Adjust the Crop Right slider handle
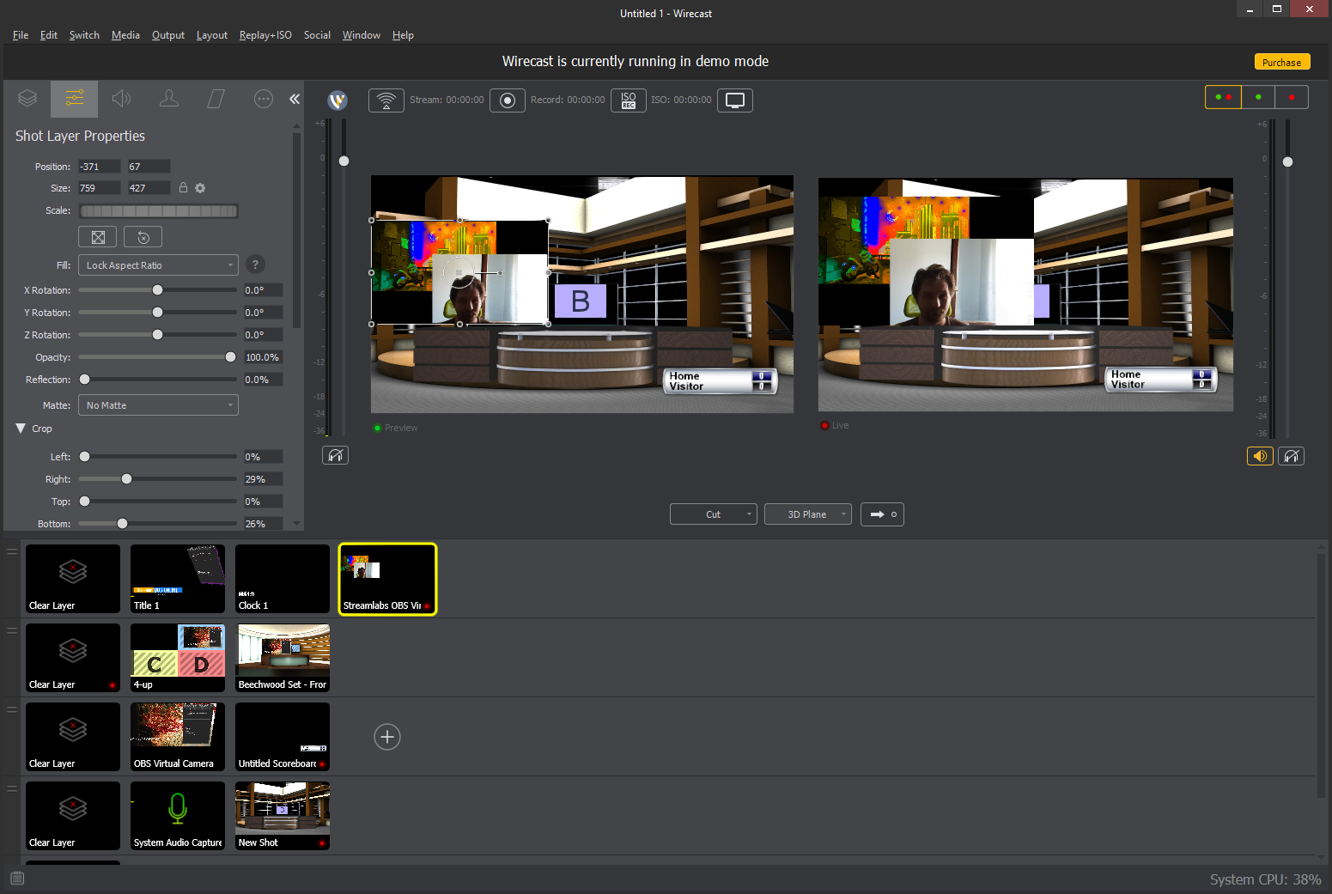 (x=126, y=479)
